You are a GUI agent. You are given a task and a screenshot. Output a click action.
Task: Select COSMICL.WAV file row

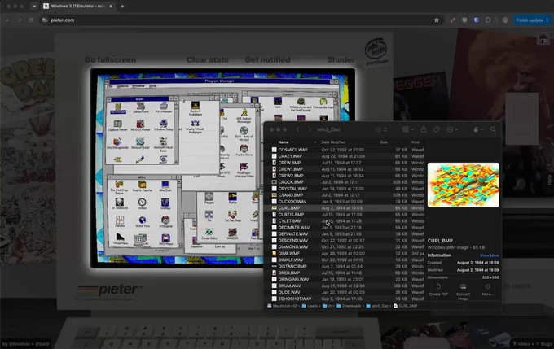pyautogui.click(x=345, y=150)
